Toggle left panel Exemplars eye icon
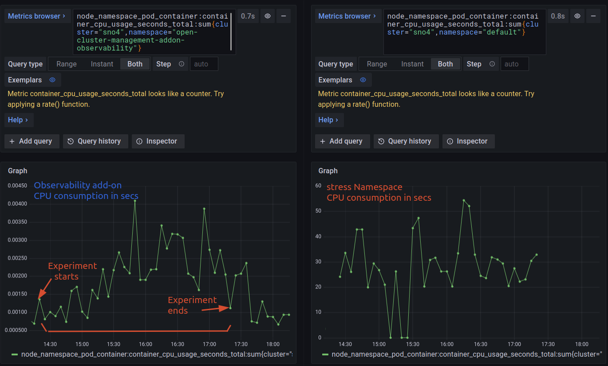This screenshot has height=366, width=608. [x=52, y=80]
